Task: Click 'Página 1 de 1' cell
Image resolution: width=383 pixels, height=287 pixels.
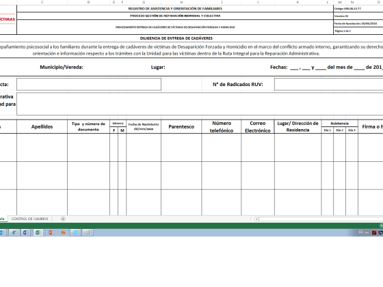Action: [x=358, y=31]
